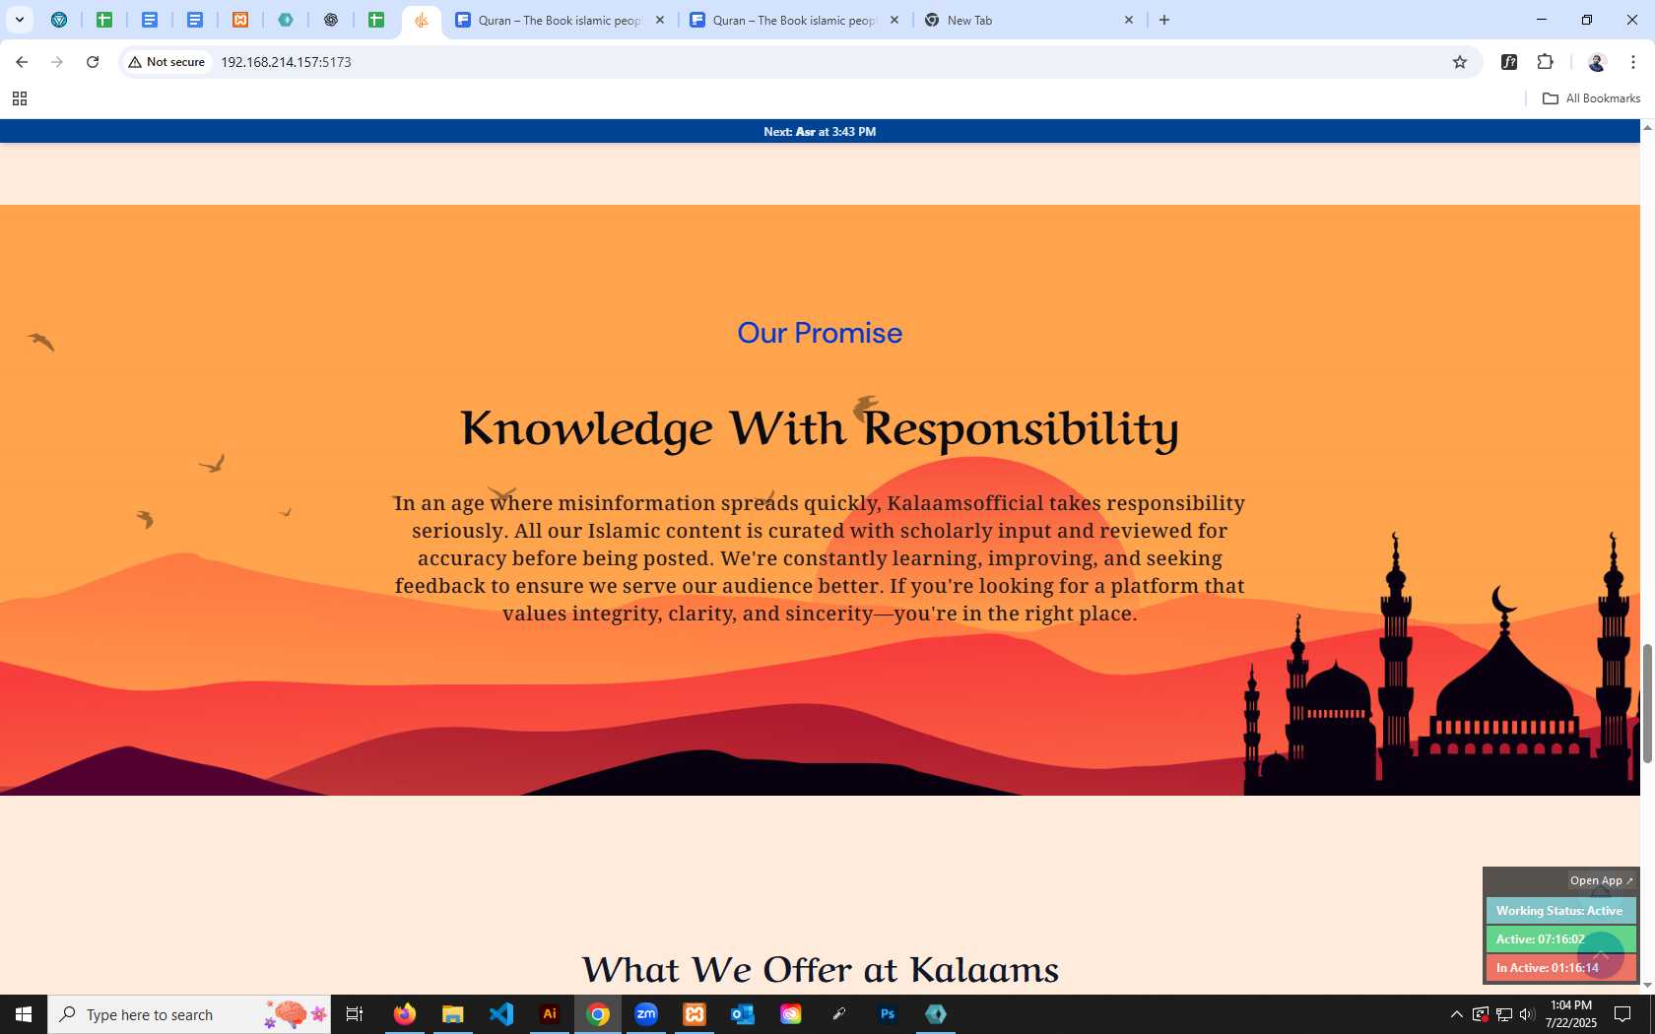The image size is (1655, 1034).
Task: Click the sync tray icon with the red dot
Action: pos(1481,1014)
